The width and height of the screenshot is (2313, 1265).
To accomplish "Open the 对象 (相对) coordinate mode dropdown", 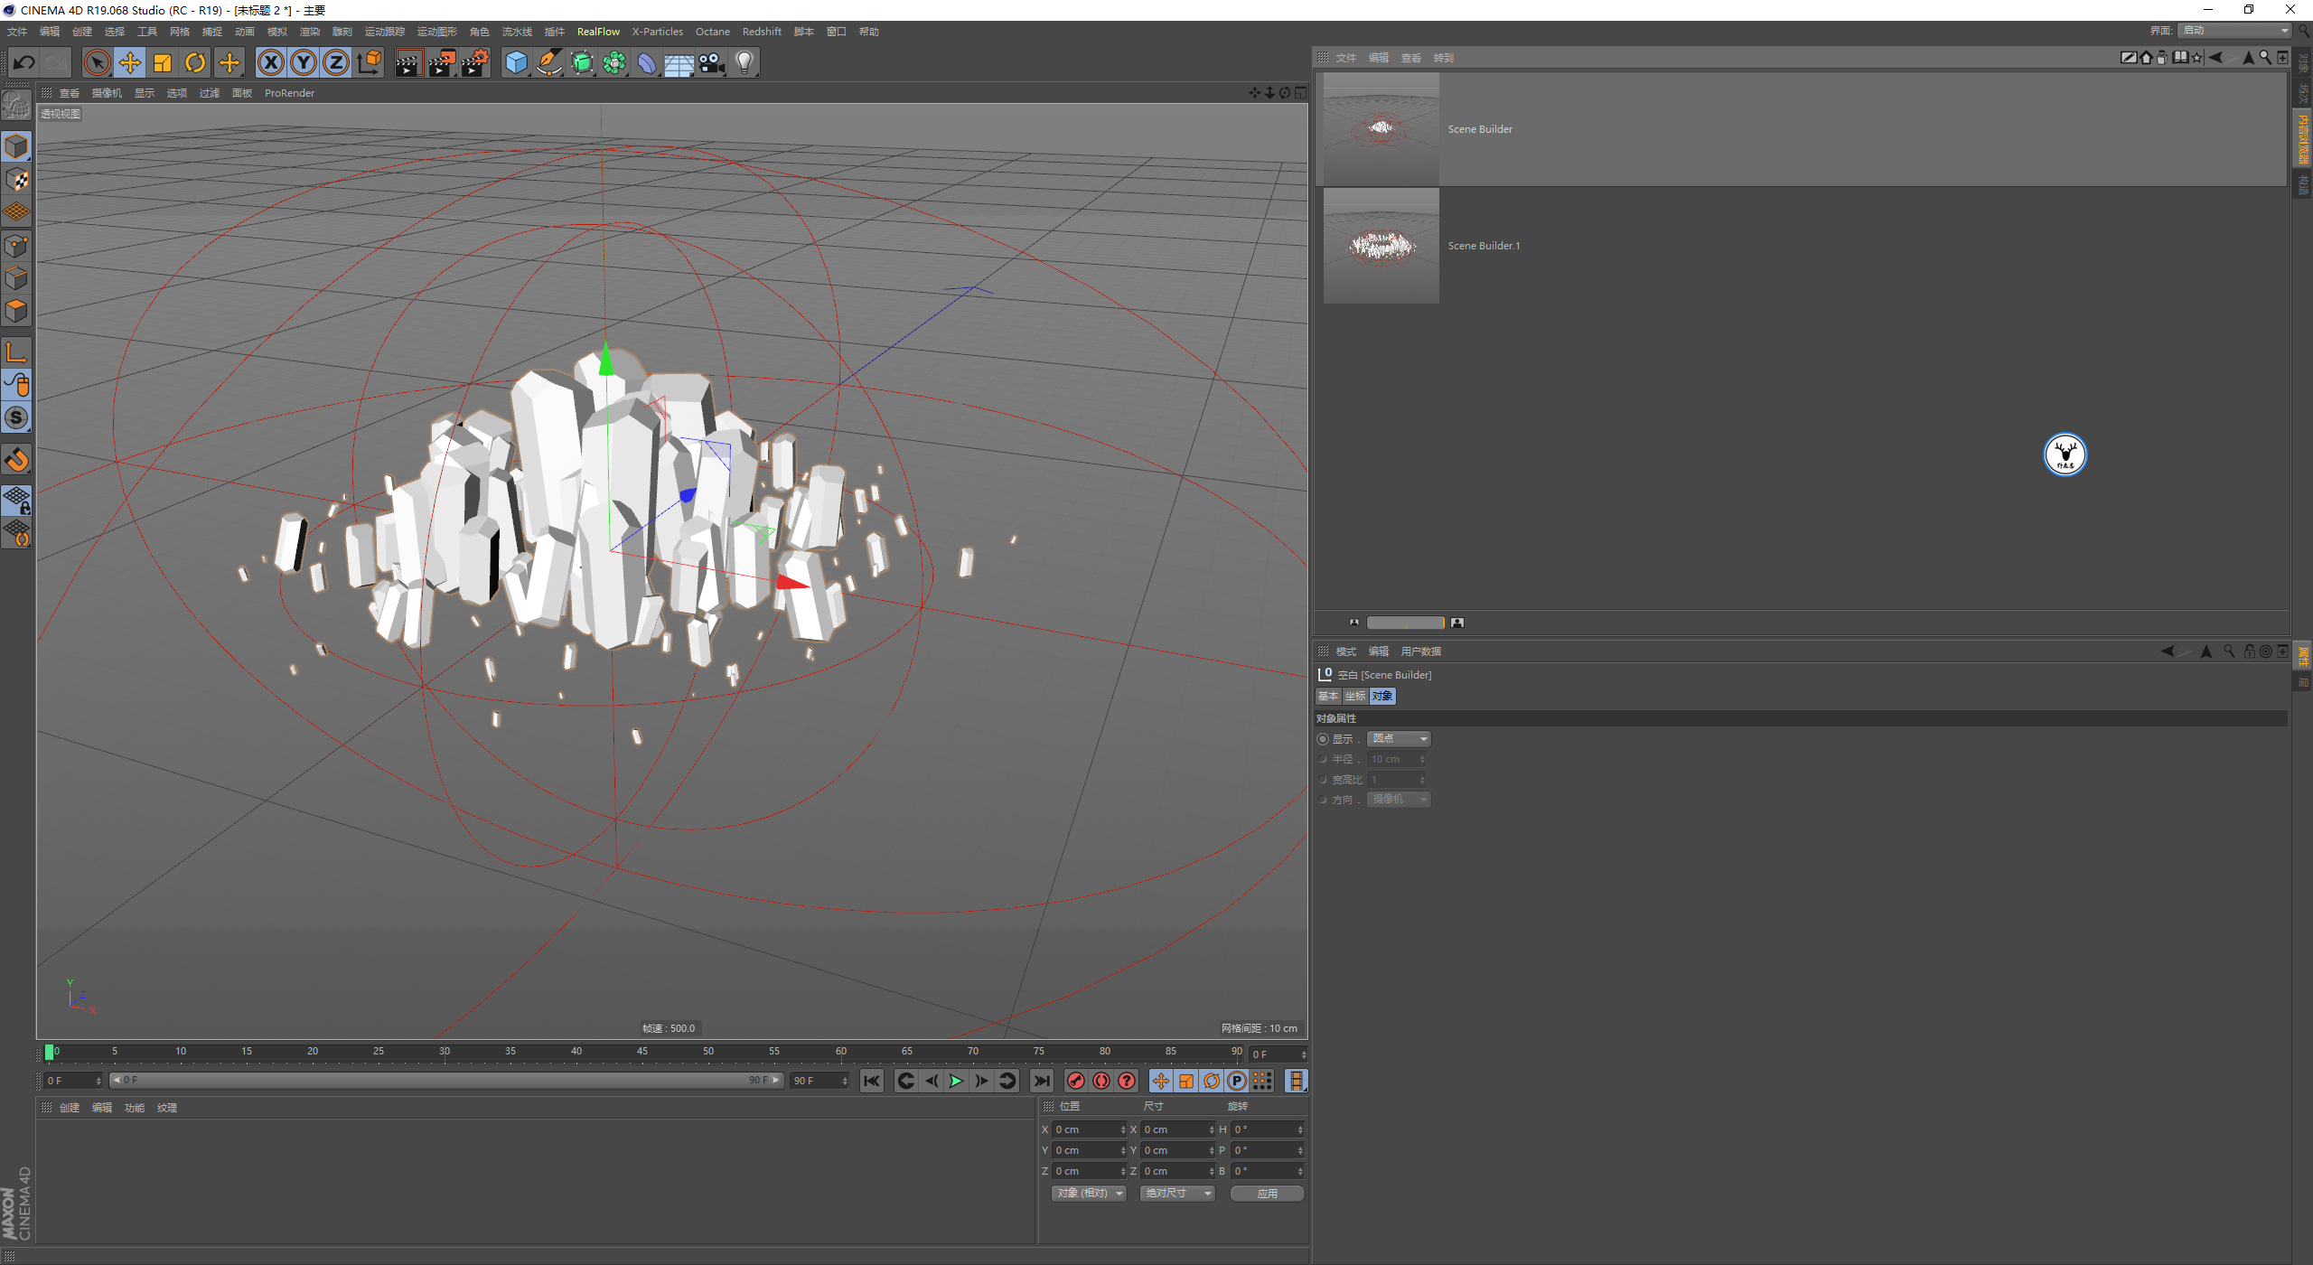I will pyautogui.click(x=1089, y=1193).
